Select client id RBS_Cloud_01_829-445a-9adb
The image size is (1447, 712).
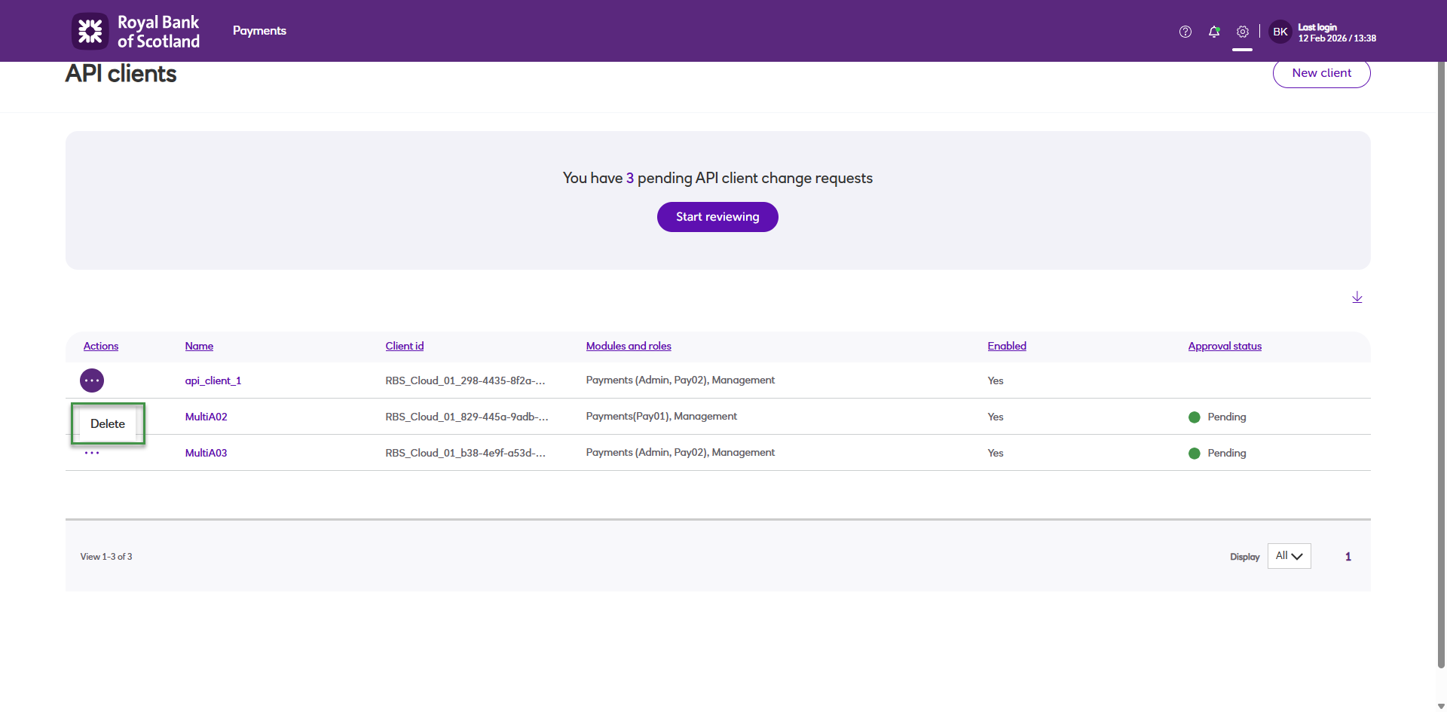pyautogui.click(x=467, y=417)
